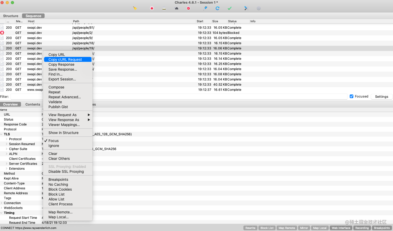Click the Settings button beside the filter
Viewport: 393px width, 231px height.
pyautogui.click(x=382, y=96)
